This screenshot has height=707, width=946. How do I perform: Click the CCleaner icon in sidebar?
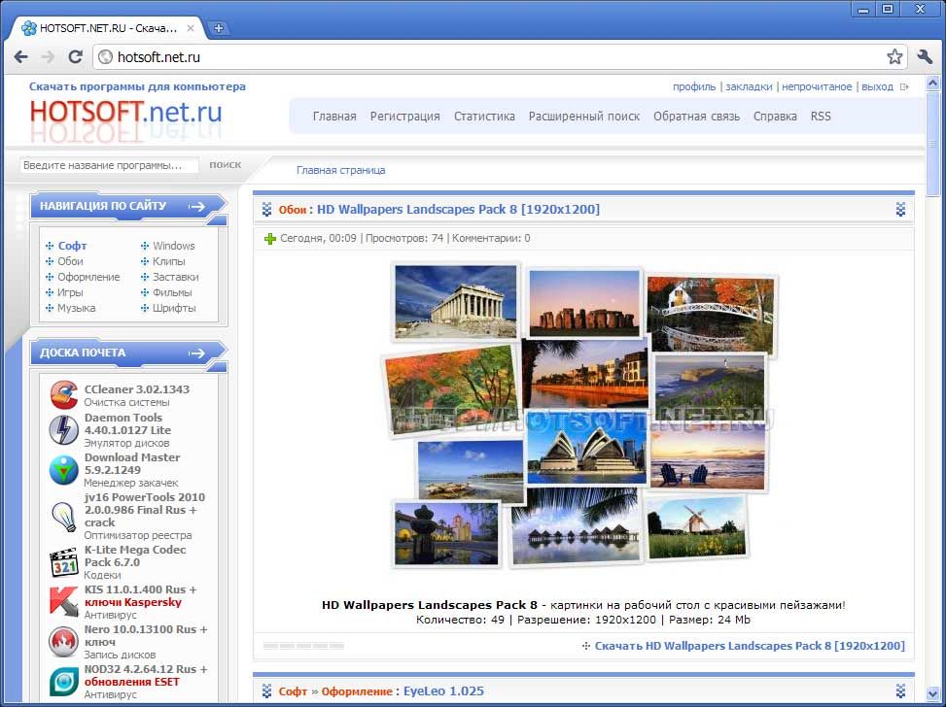point(64,395)
